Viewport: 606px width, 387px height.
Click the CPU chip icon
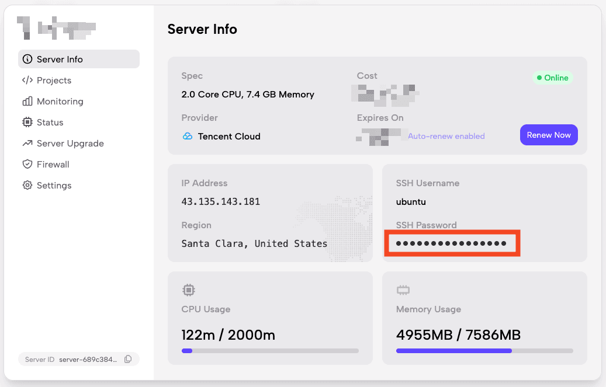point(188,290)
